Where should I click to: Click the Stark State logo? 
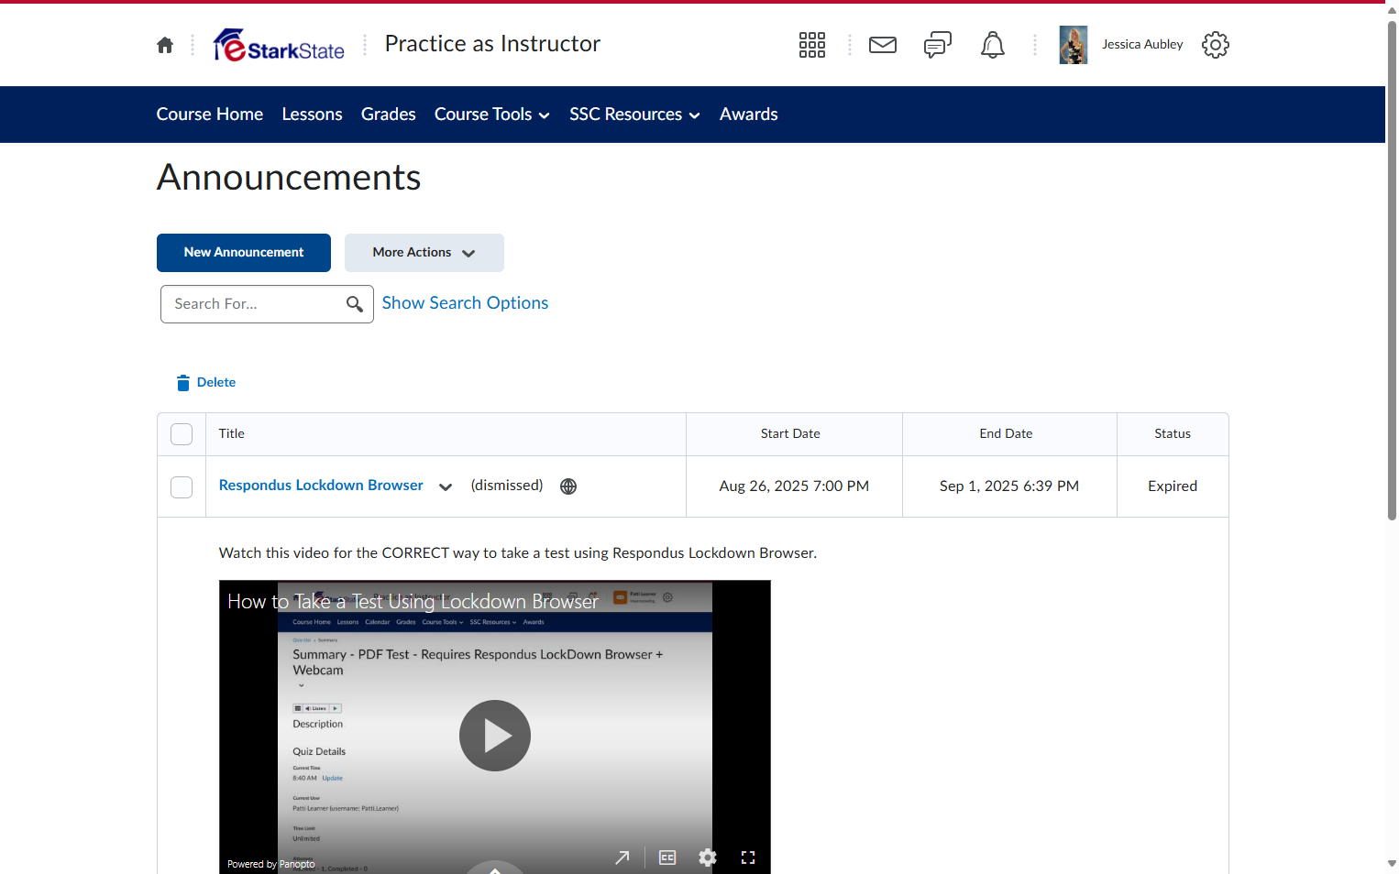279,45
